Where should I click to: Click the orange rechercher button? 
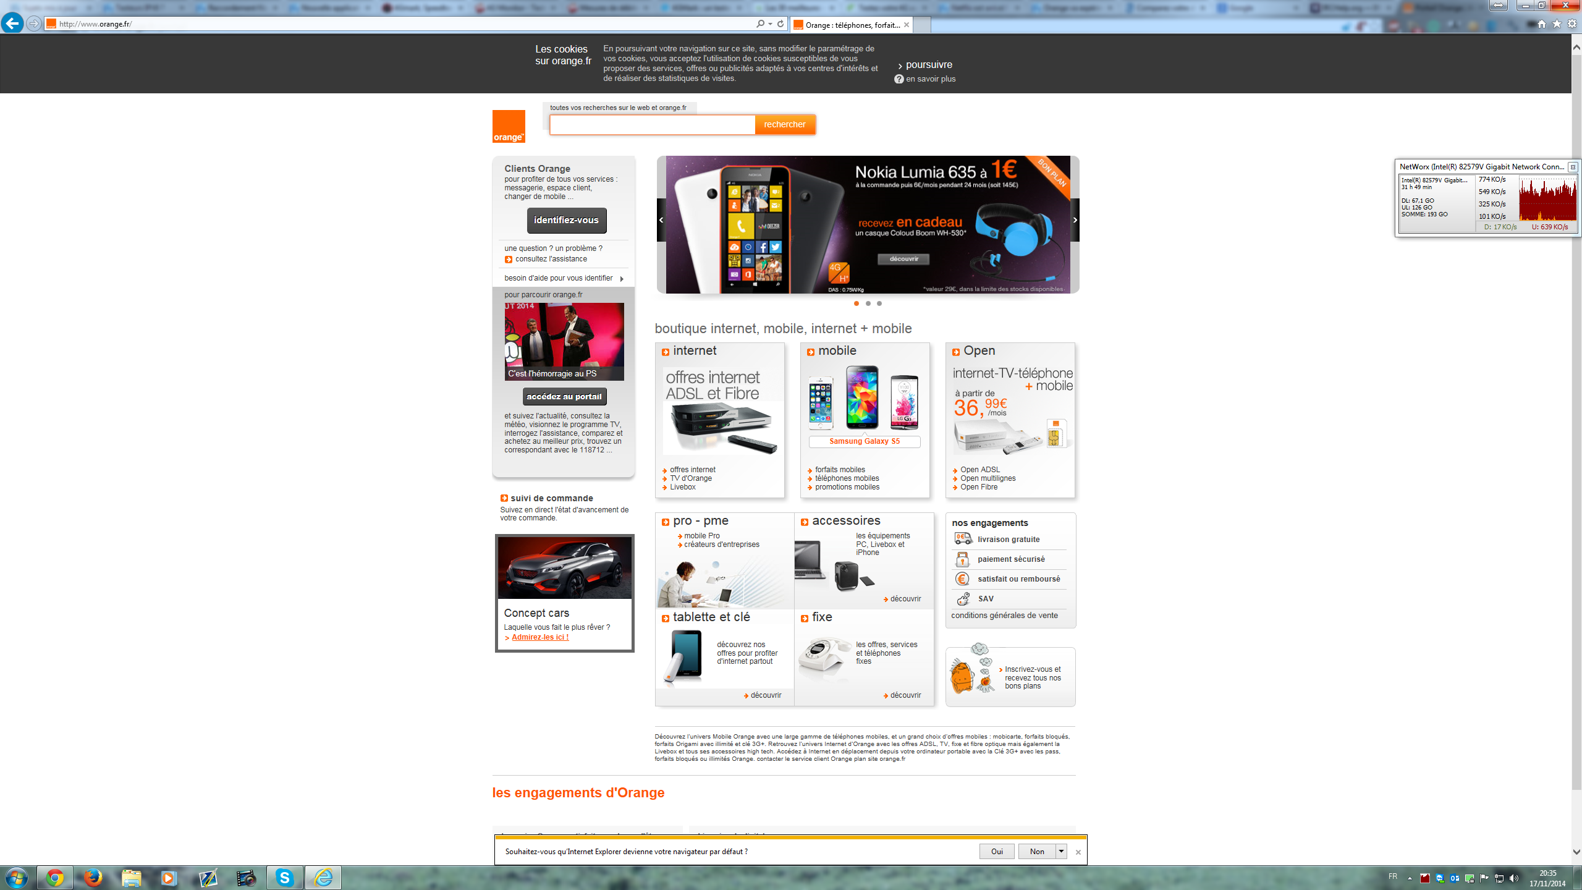784,124
